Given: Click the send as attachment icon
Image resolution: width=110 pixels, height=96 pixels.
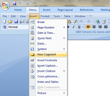Looking at the screenshot, I should [x=22, y=22].
